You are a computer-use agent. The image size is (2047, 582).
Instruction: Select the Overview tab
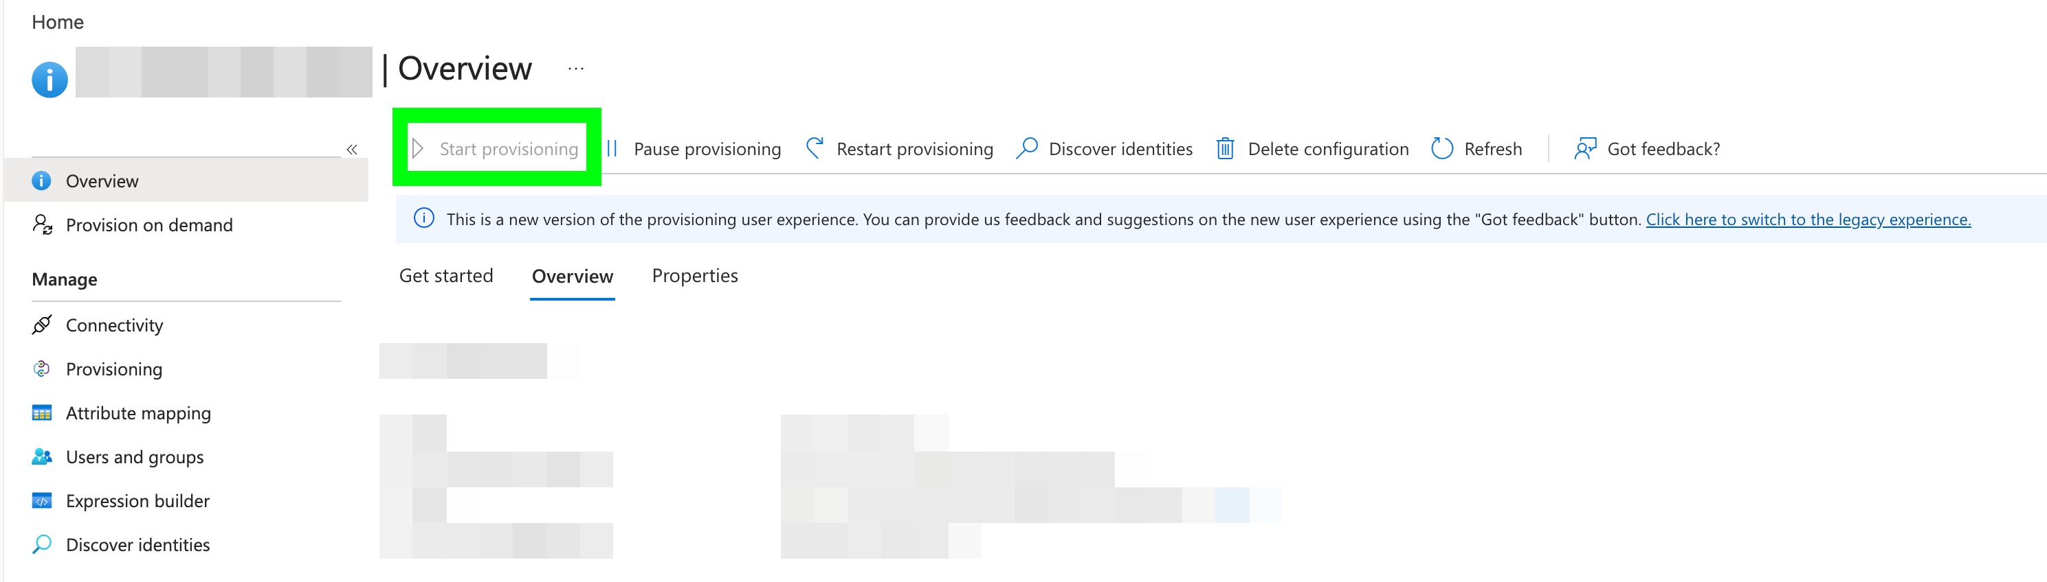pos(572,276)
